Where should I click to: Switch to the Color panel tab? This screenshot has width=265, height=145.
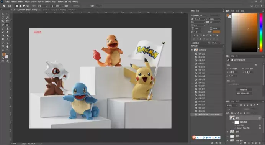pyautogui.click(x=228, y=11)
